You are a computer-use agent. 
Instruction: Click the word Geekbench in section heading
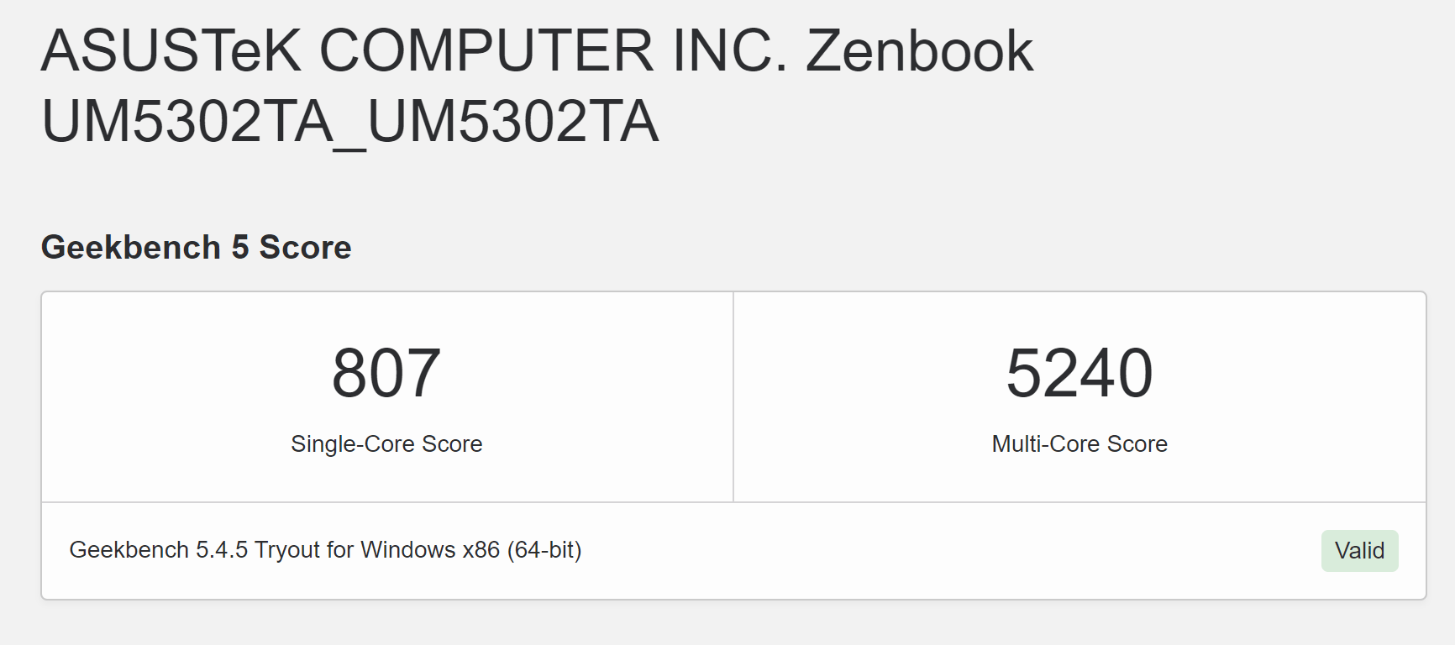[131, 248]
